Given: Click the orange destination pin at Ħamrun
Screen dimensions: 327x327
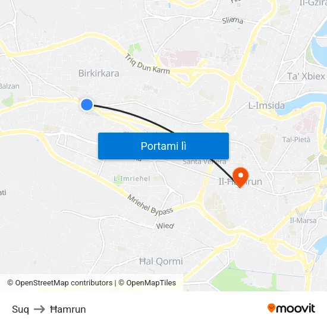Looking at the screenshot, I should [x=240, y=177].
